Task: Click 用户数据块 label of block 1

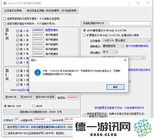Action: point(52,35)
